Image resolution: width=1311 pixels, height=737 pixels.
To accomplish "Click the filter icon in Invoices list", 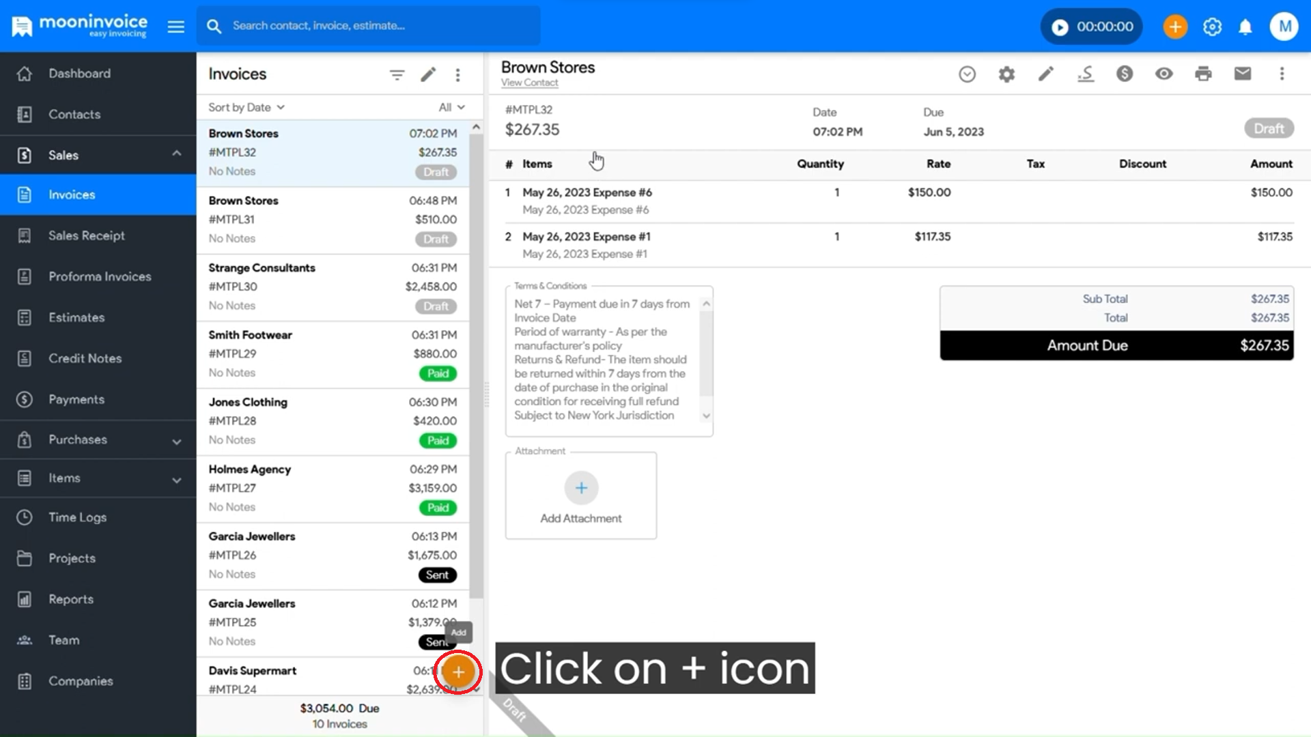I will [x=397, y=74].
